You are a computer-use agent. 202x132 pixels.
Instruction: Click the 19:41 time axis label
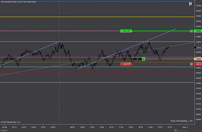[x=131, y=127]
